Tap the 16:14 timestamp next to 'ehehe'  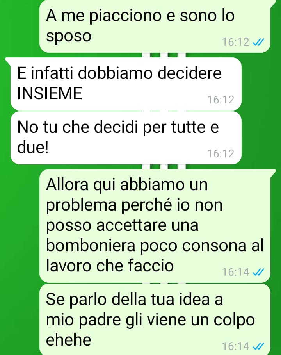point(235,346)
